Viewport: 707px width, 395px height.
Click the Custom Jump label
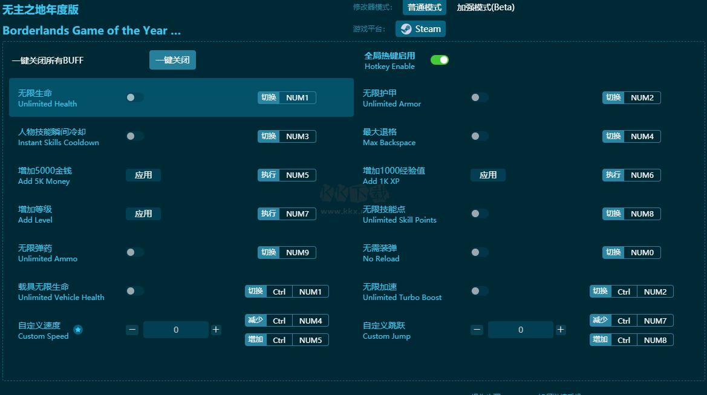pyautogui.click(x=386, y=336)
